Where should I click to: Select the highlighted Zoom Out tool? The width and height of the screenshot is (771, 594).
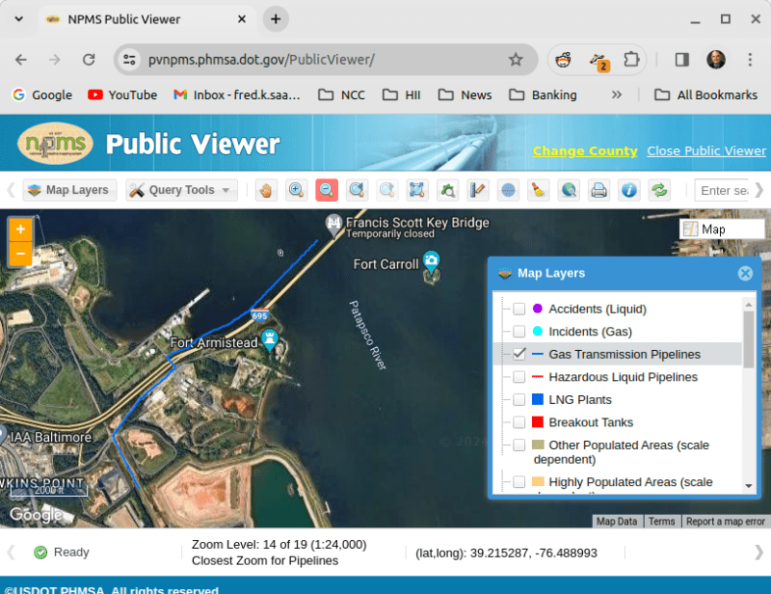click(327, 190)
